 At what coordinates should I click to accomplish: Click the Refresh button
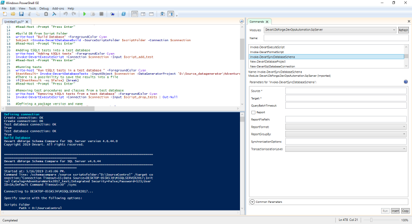click(x=404, y=30)
